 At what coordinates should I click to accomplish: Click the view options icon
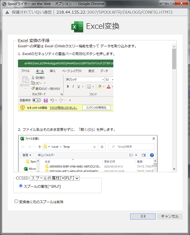(131, 155)
